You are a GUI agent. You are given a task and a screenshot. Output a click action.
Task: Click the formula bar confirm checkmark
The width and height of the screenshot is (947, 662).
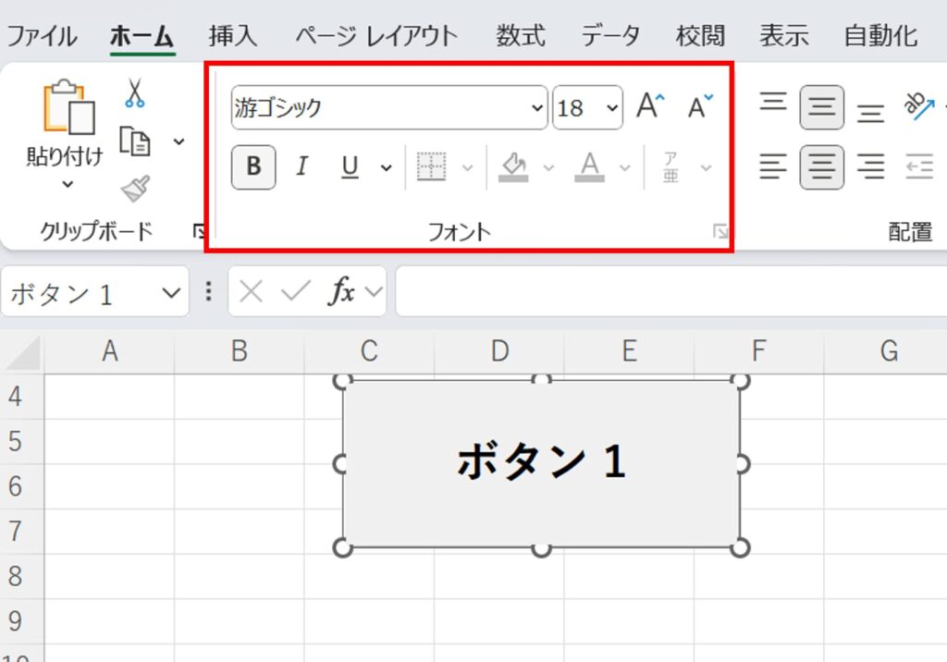(296, 292)
